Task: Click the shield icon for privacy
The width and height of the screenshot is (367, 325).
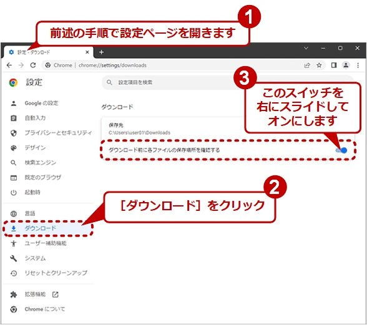Action: point(14,133)
